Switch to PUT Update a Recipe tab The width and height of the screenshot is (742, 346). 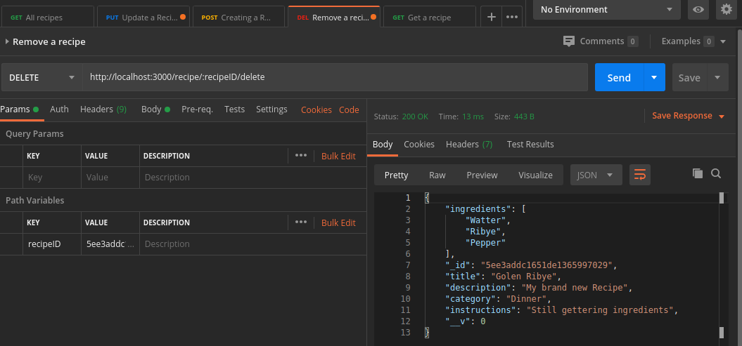[x=143, y=17]
